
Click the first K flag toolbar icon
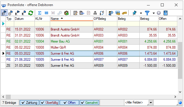pos(17,13)
